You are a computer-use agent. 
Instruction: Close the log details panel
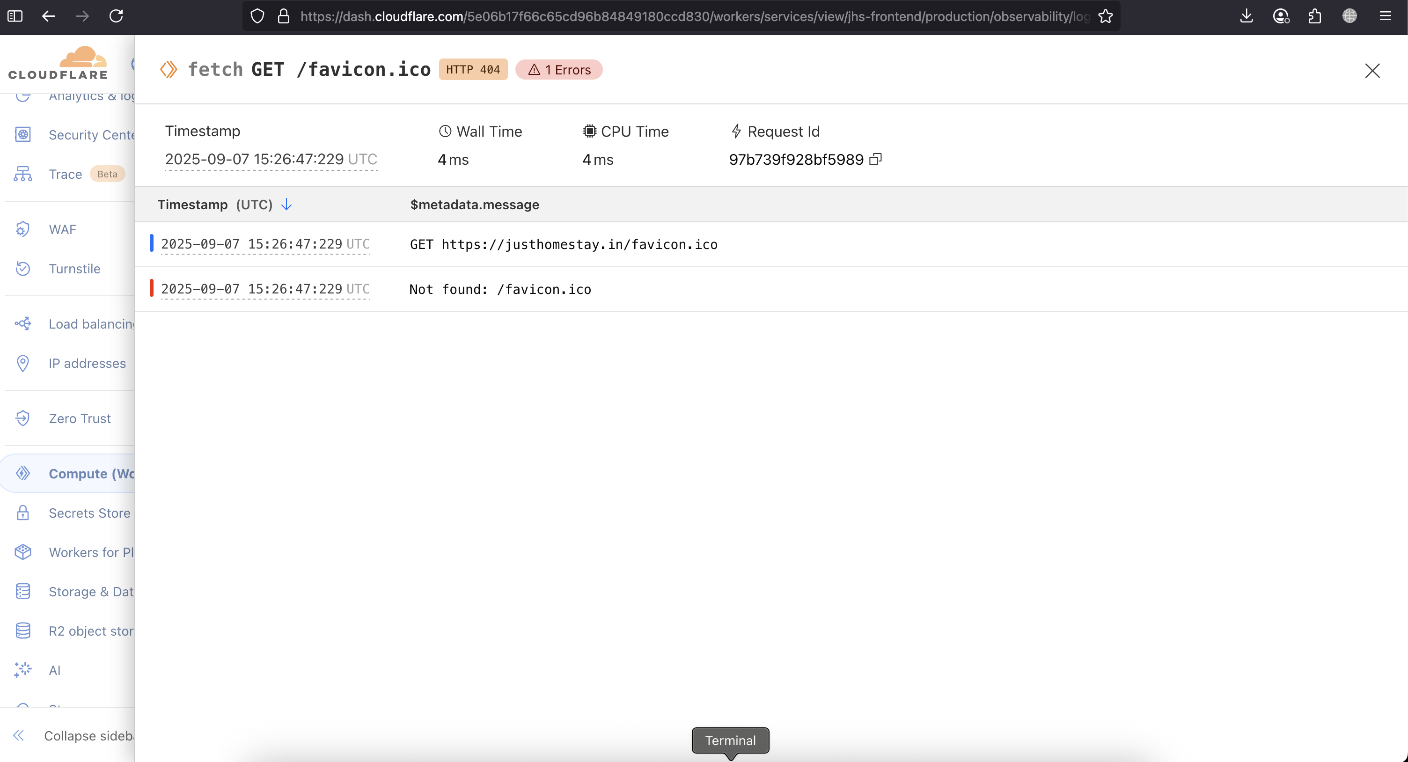pos(1372,71)
